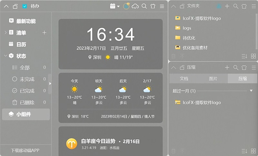Click the plus icon in 文件夹 panel header

coord(227,6)
